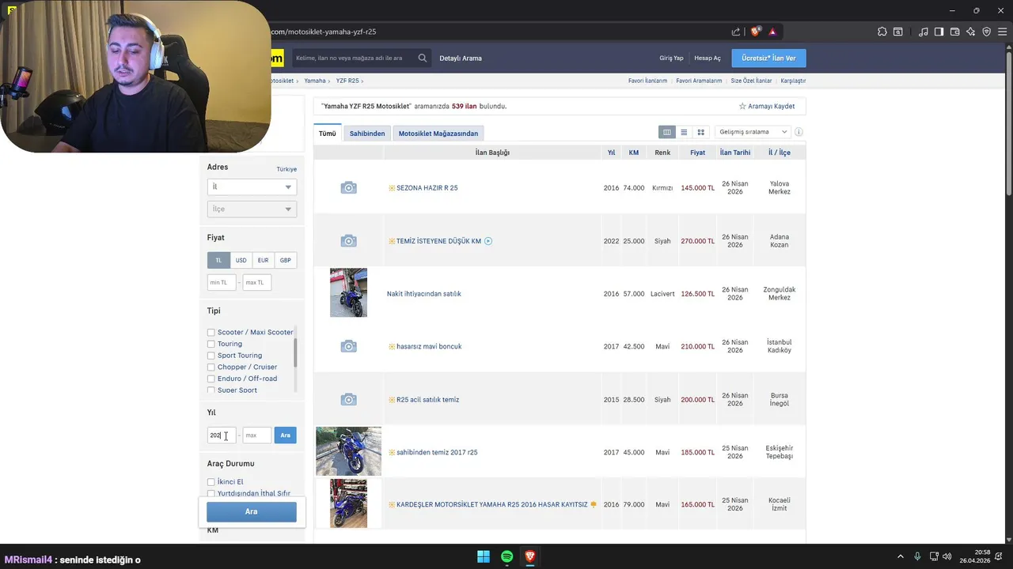This screenshot has width=1013, height=569.
Task: Click the info icon next to sorting dropdown
Action: pos(799,132)
